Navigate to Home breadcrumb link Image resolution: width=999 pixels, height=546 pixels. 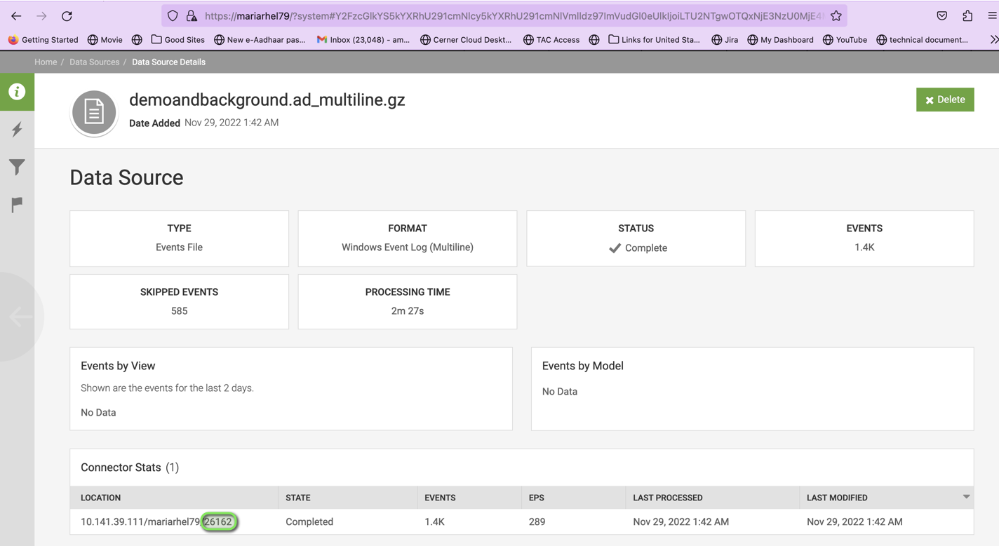[46, 62]
